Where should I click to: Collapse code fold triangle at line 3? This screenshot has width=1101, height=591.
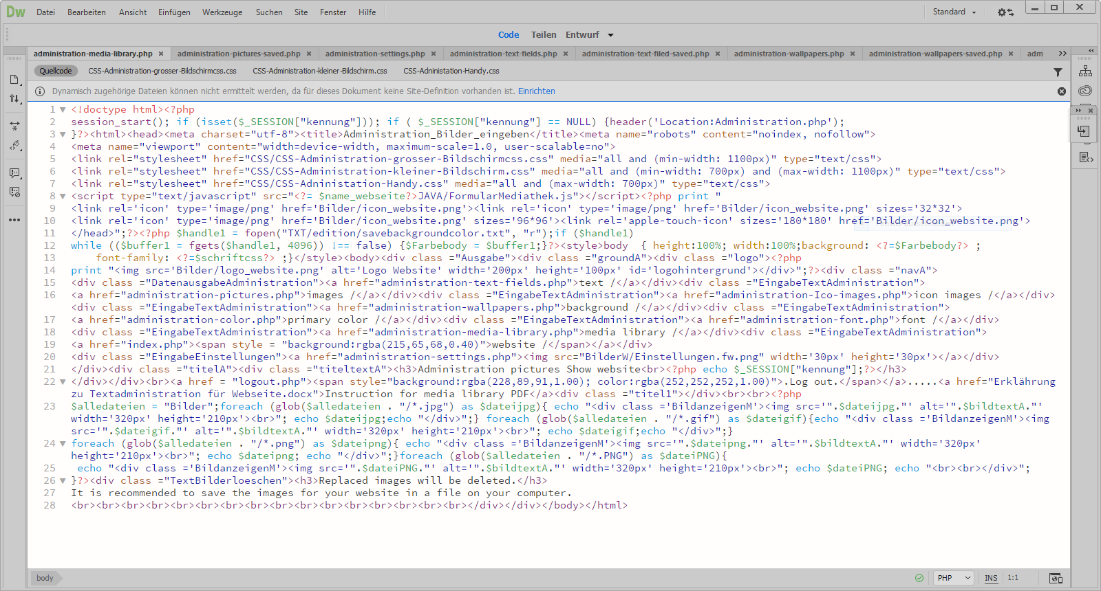point(63,135)
